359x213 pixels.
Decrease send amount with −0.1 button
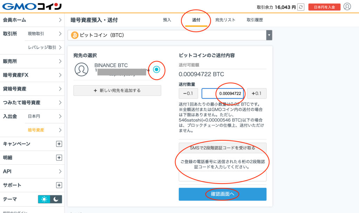click(188, 93)
